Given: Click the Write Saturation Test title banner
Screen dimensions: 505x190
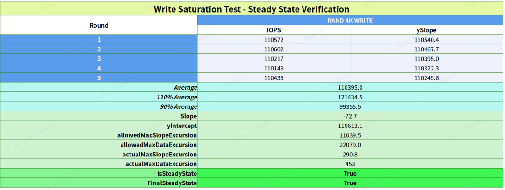Looking at the screenshot, I should click(x=252, y=9).
